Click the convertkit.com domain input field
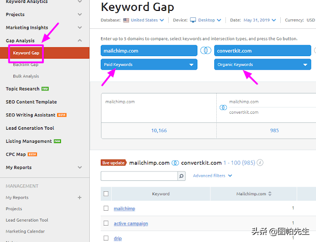The width and height of the screenshot is (316, 242). (262, 51)
